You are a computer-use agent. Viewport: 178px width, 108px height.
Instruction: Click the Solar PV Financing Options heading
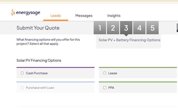click(x=39, y=60)
